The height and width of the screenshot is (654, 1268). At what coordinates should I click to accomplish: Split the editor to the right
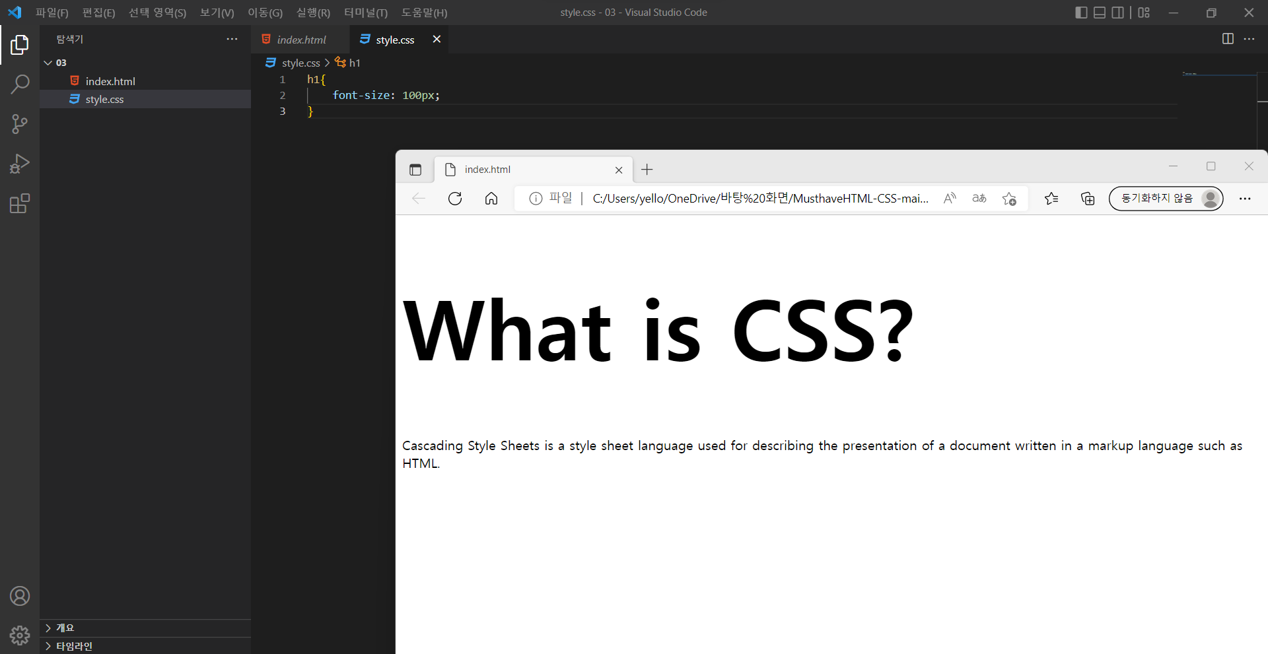[1228, 39]
